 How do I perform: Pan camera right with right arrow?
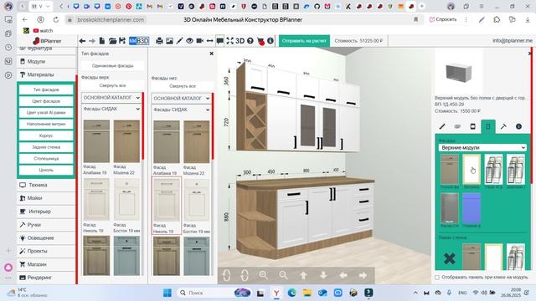pyautogui.click(x=363, y=275)
